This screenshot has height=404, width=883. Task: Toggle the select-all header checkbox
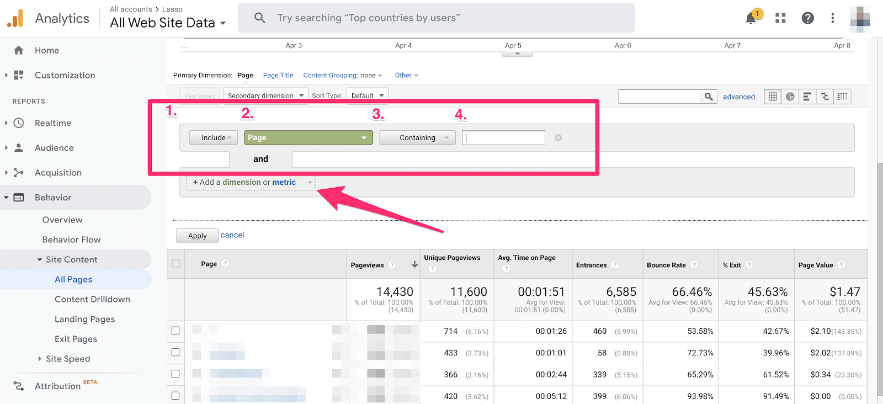click(x=176, y=264)
